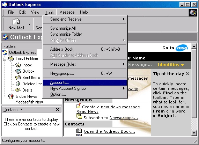Click the Local Folders icon in tree
Viewport: 199px width, 145px height.
click(x=11, y=59)
